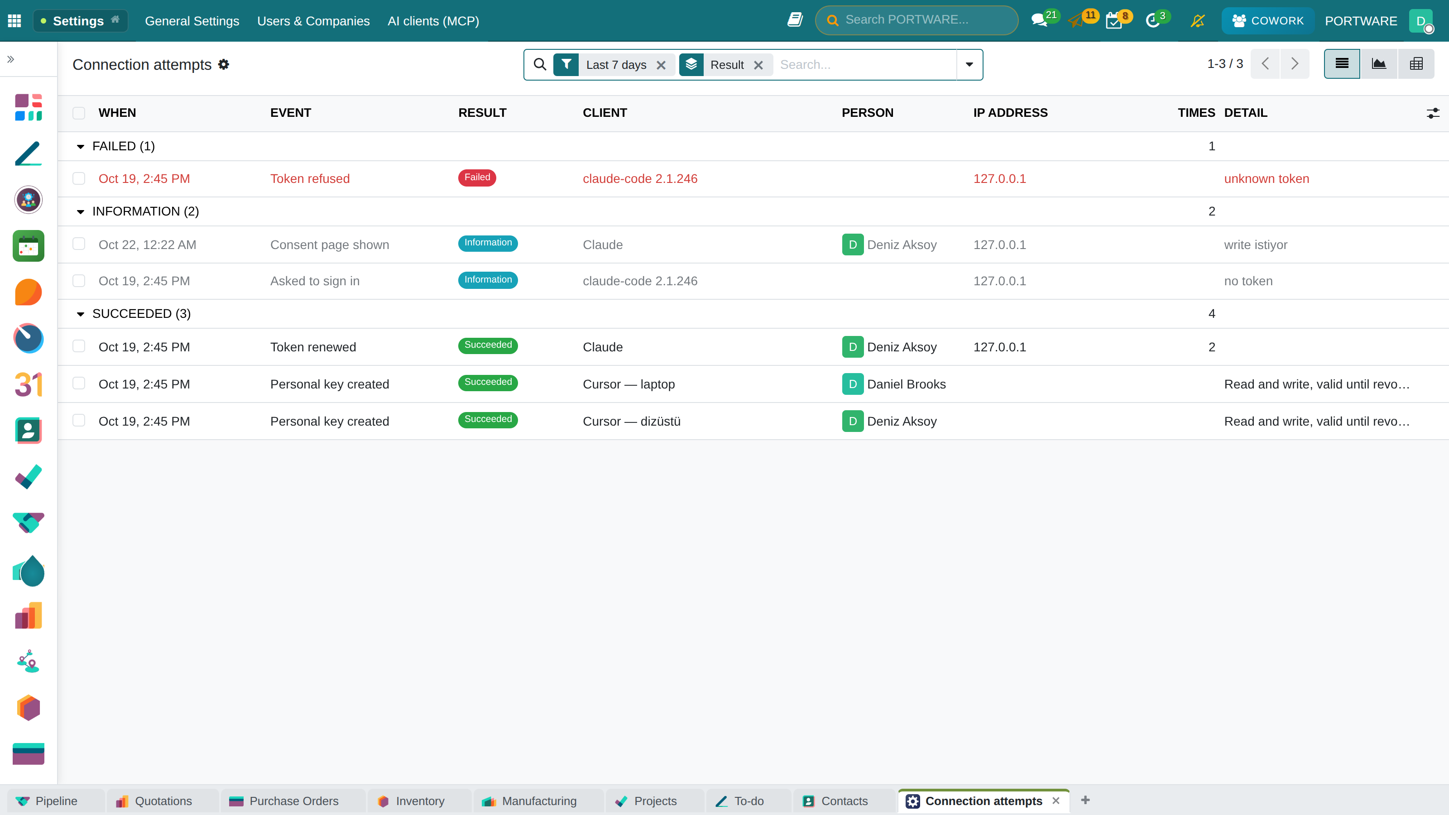Screen dimensions: 1449x815
Task: Check the Token refused row checkbox
Action: coord(79,178)
